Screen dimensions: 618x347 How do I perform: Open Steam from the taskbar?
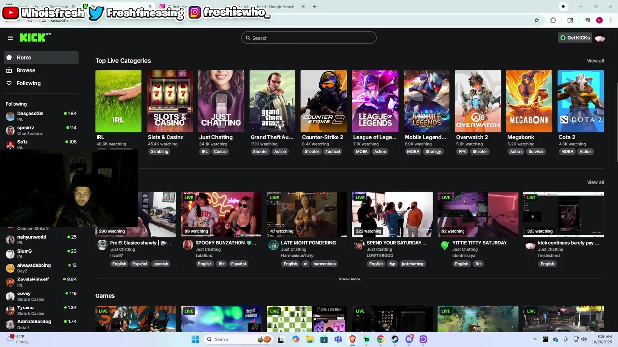point(395,339)
